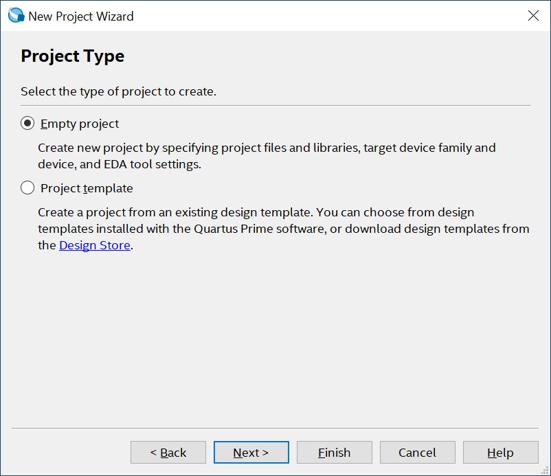
Task: Click the Quartus Prime icon in title bar
Action: tap(16, 15)
